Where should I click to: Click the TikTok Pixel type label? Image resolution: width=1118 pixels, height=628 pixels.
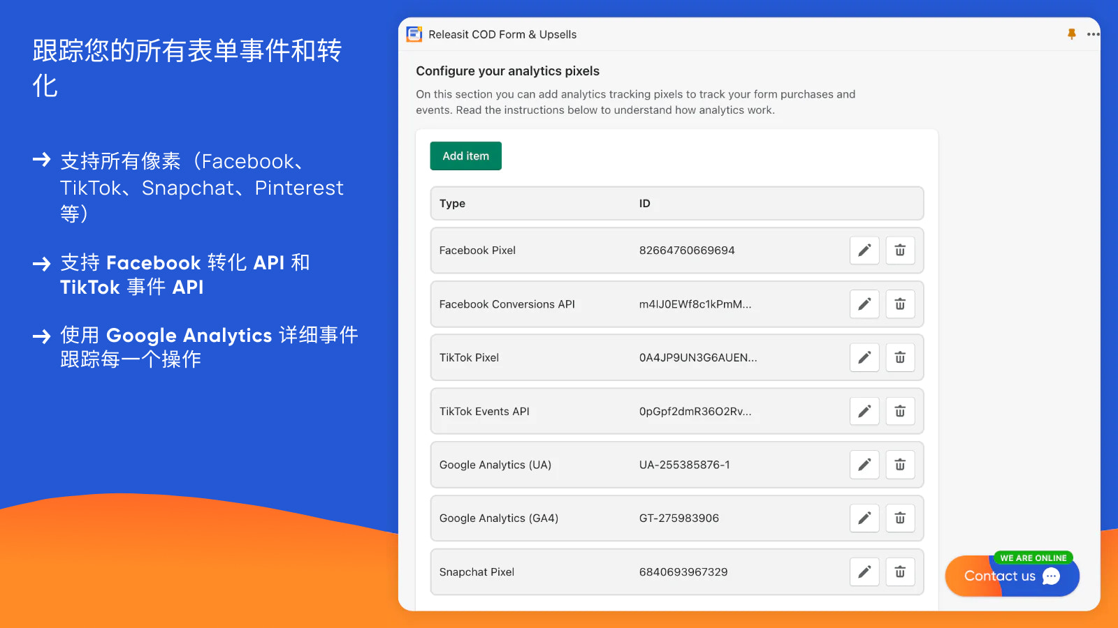tap(469, 358)
